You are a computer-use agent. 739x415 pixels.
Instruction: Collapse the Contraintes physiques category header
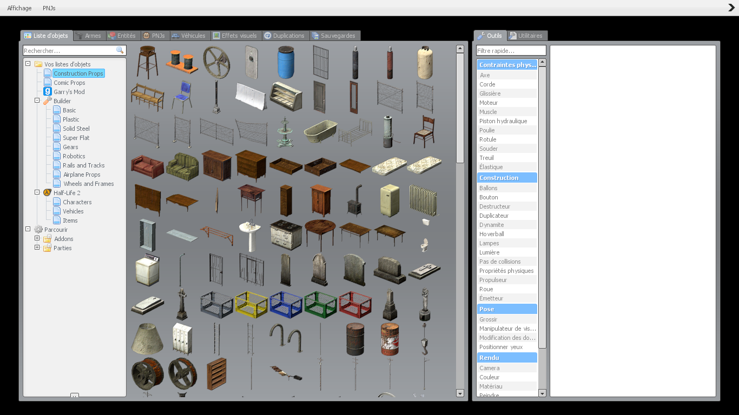point(507,65)
